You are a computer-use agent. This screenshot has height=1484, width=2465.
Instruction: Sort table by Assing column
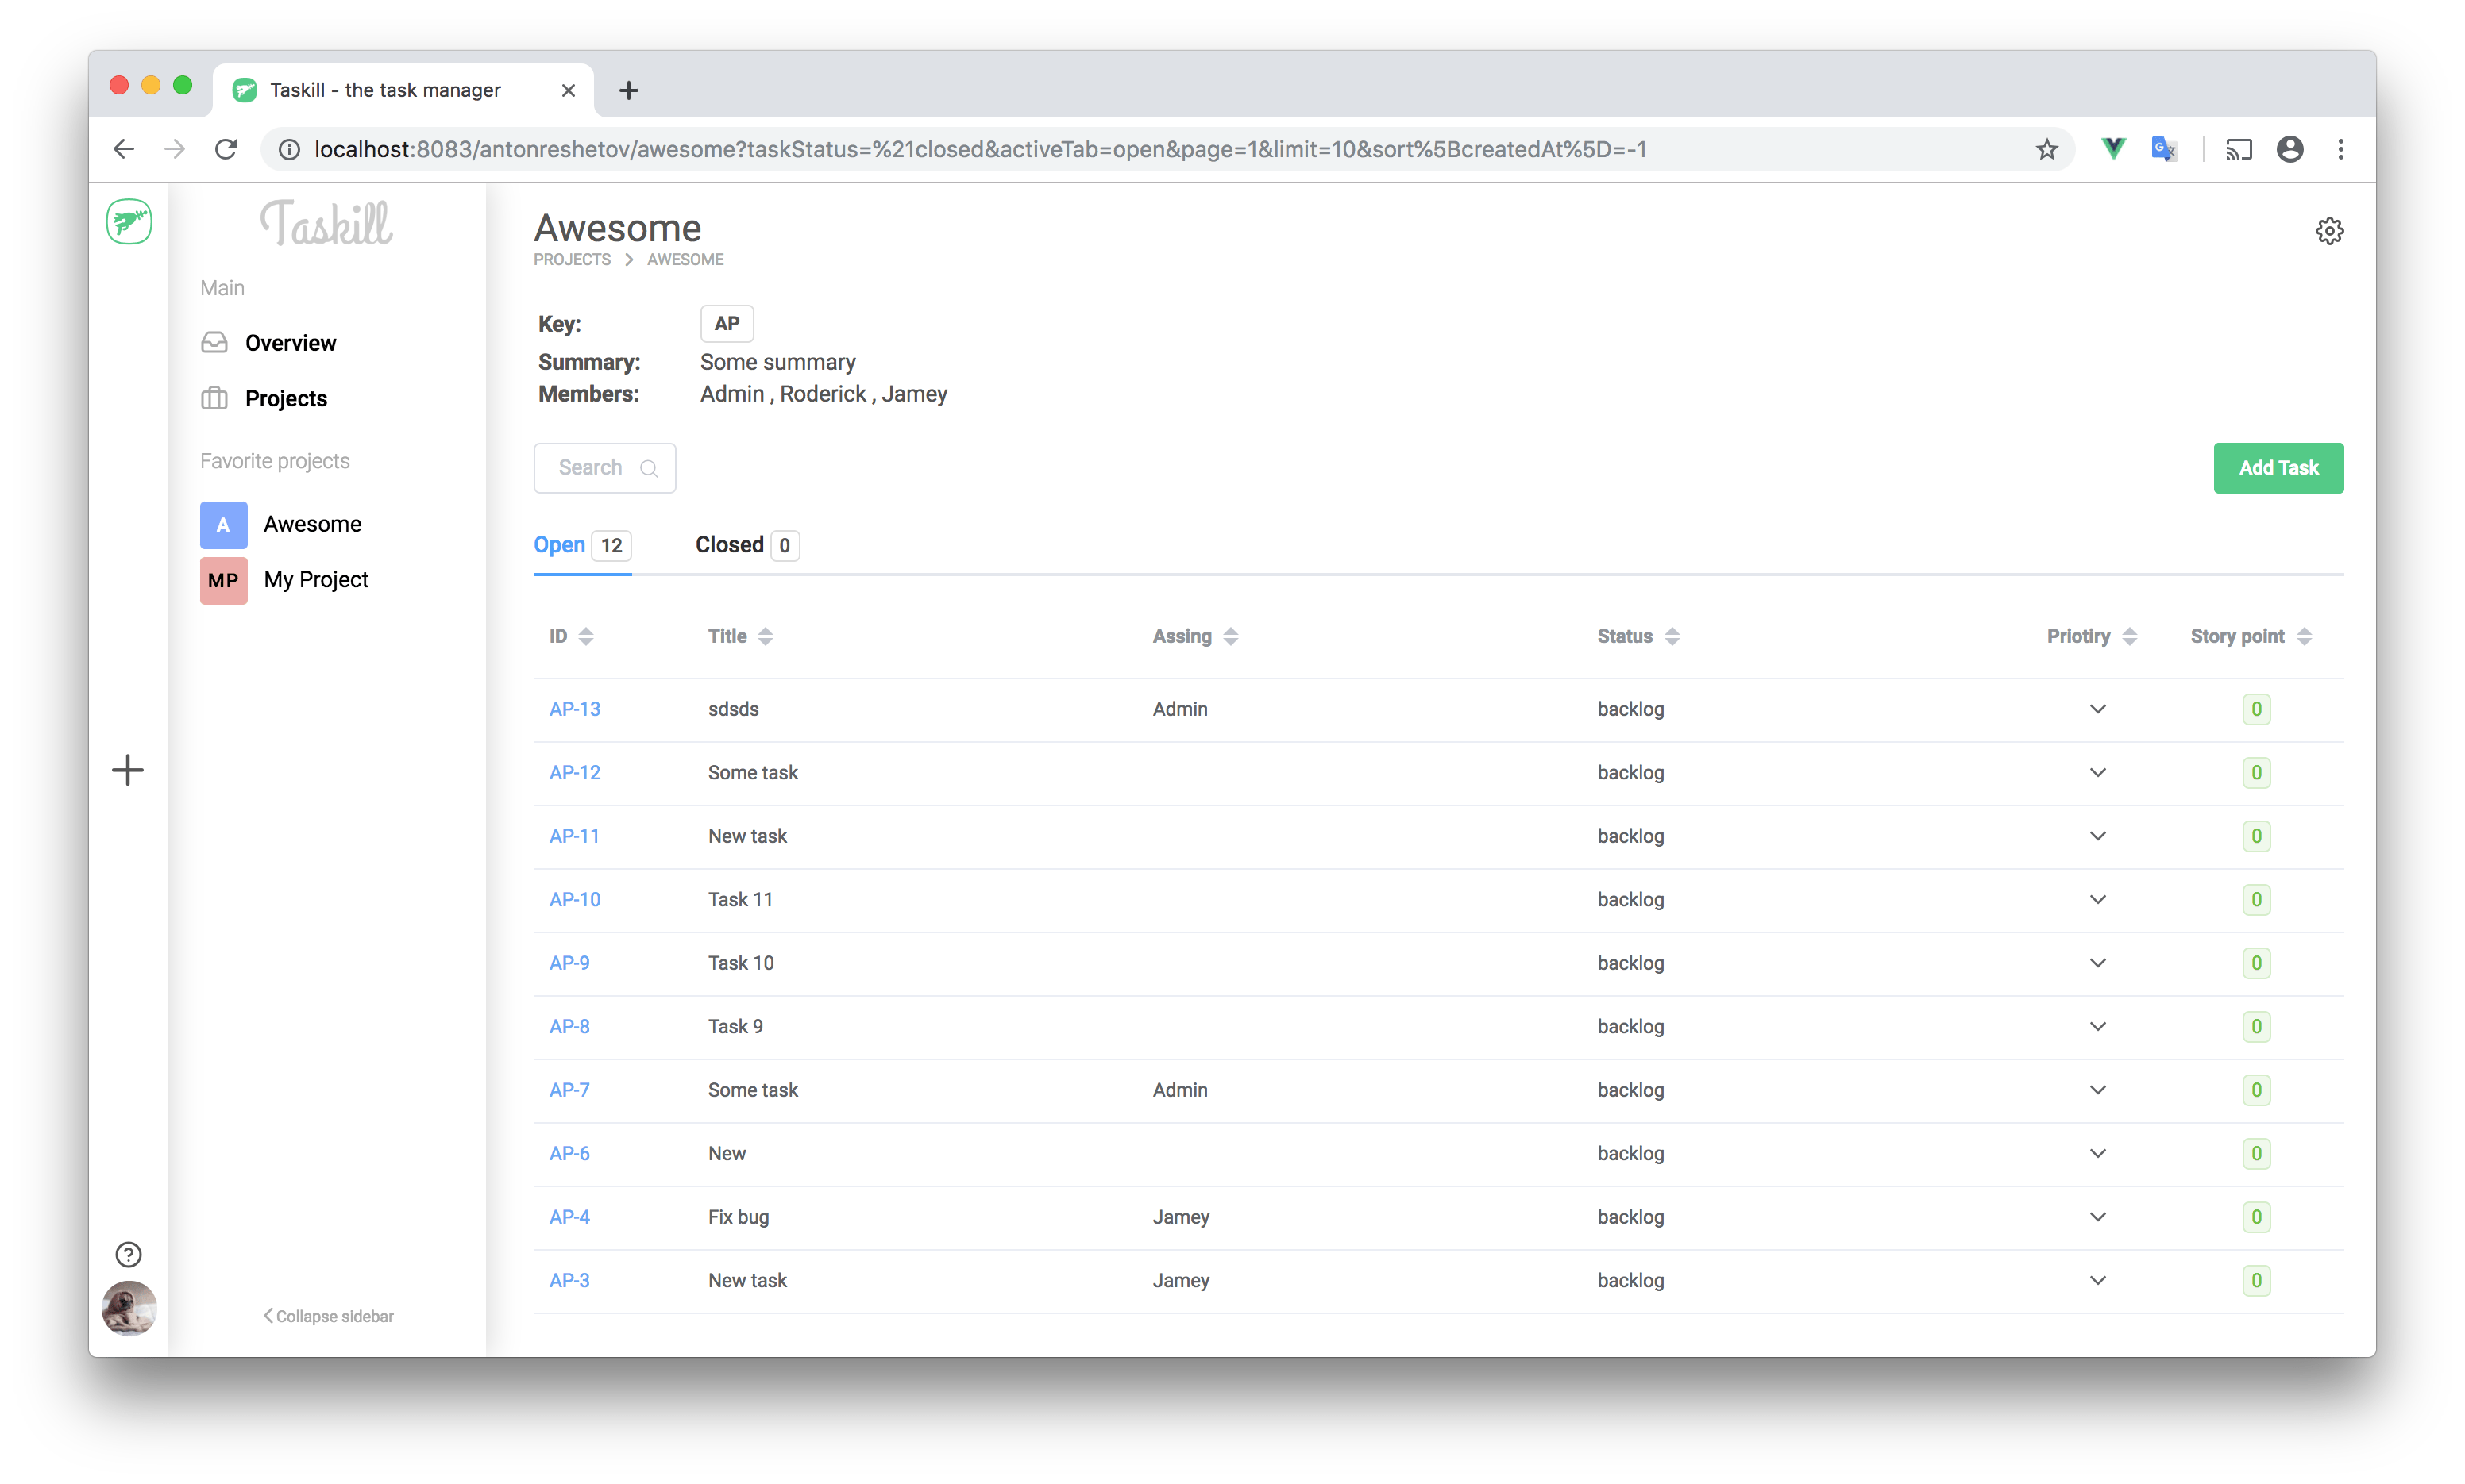(1230, 636)
